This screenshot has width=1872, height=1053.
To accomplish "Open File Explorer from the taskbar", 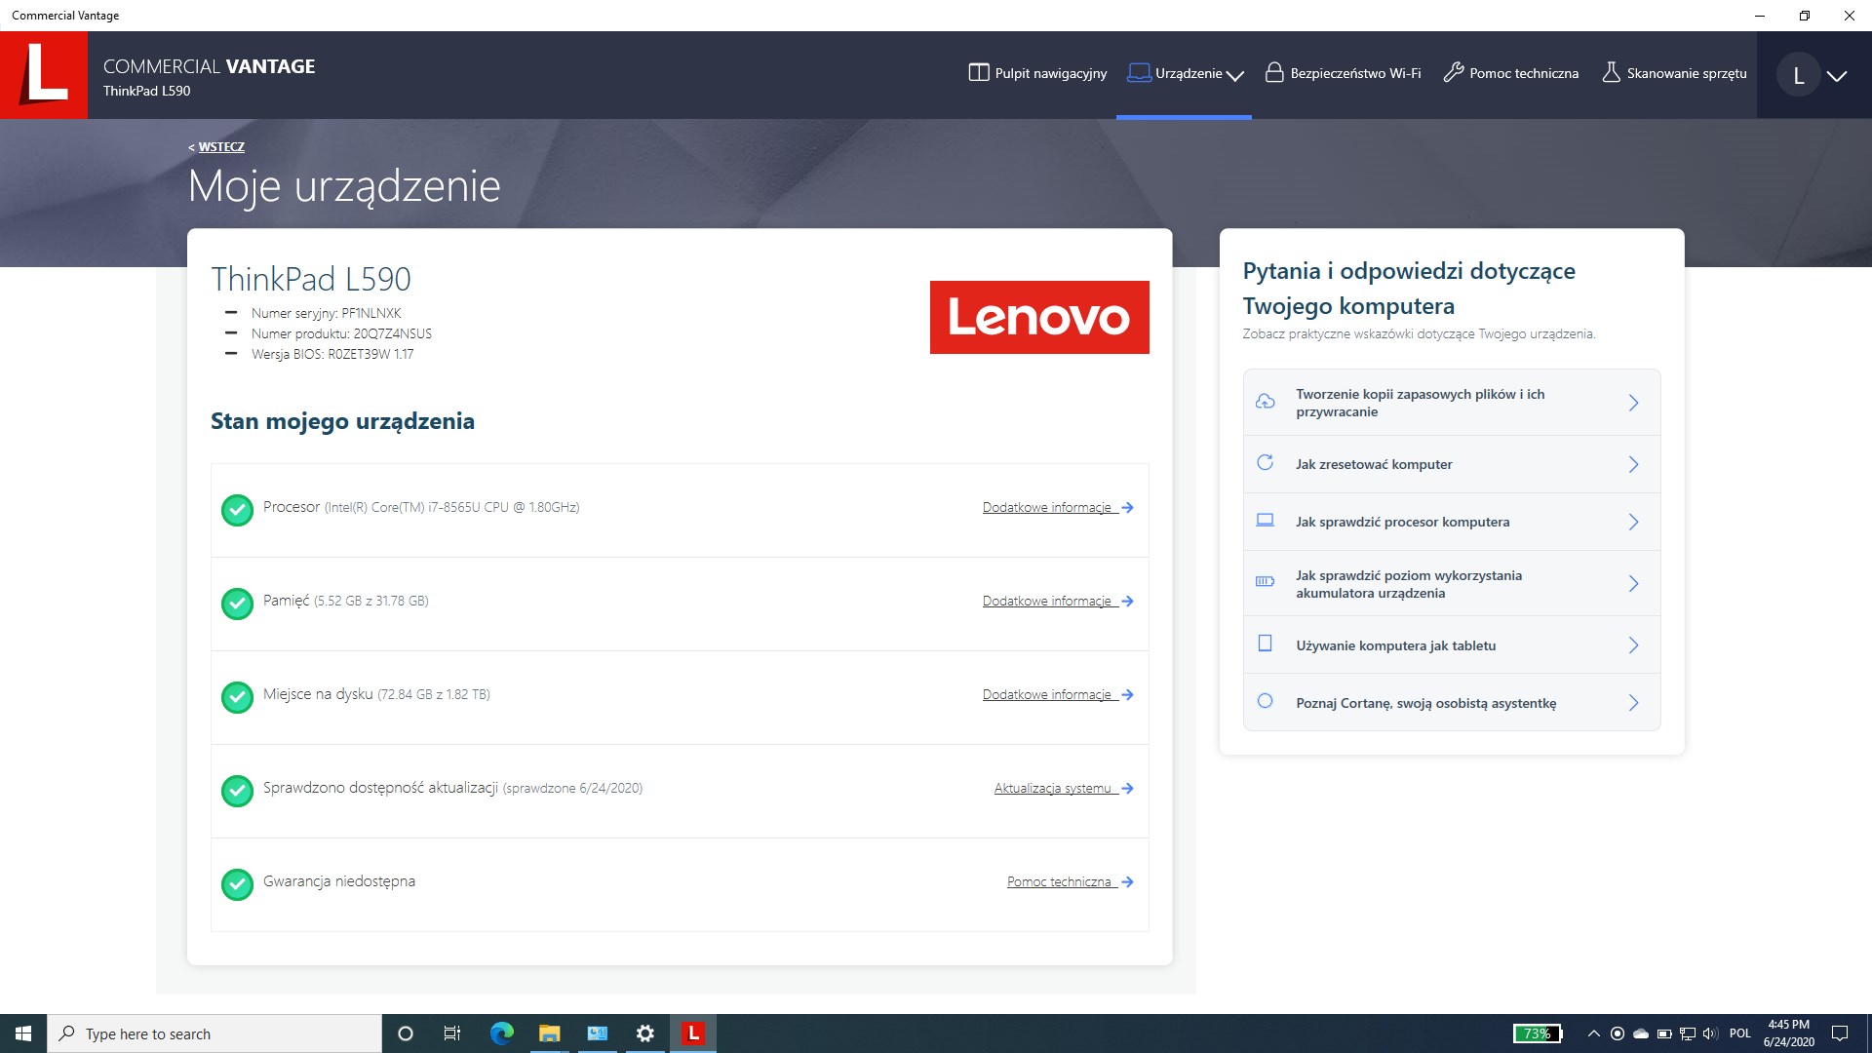I will click(x=550, y=1033).
